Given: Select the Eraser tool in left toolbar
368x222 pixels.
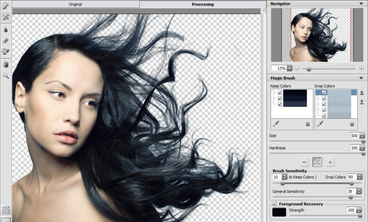Looking at the screenshot, I should [x=6, y=40].
